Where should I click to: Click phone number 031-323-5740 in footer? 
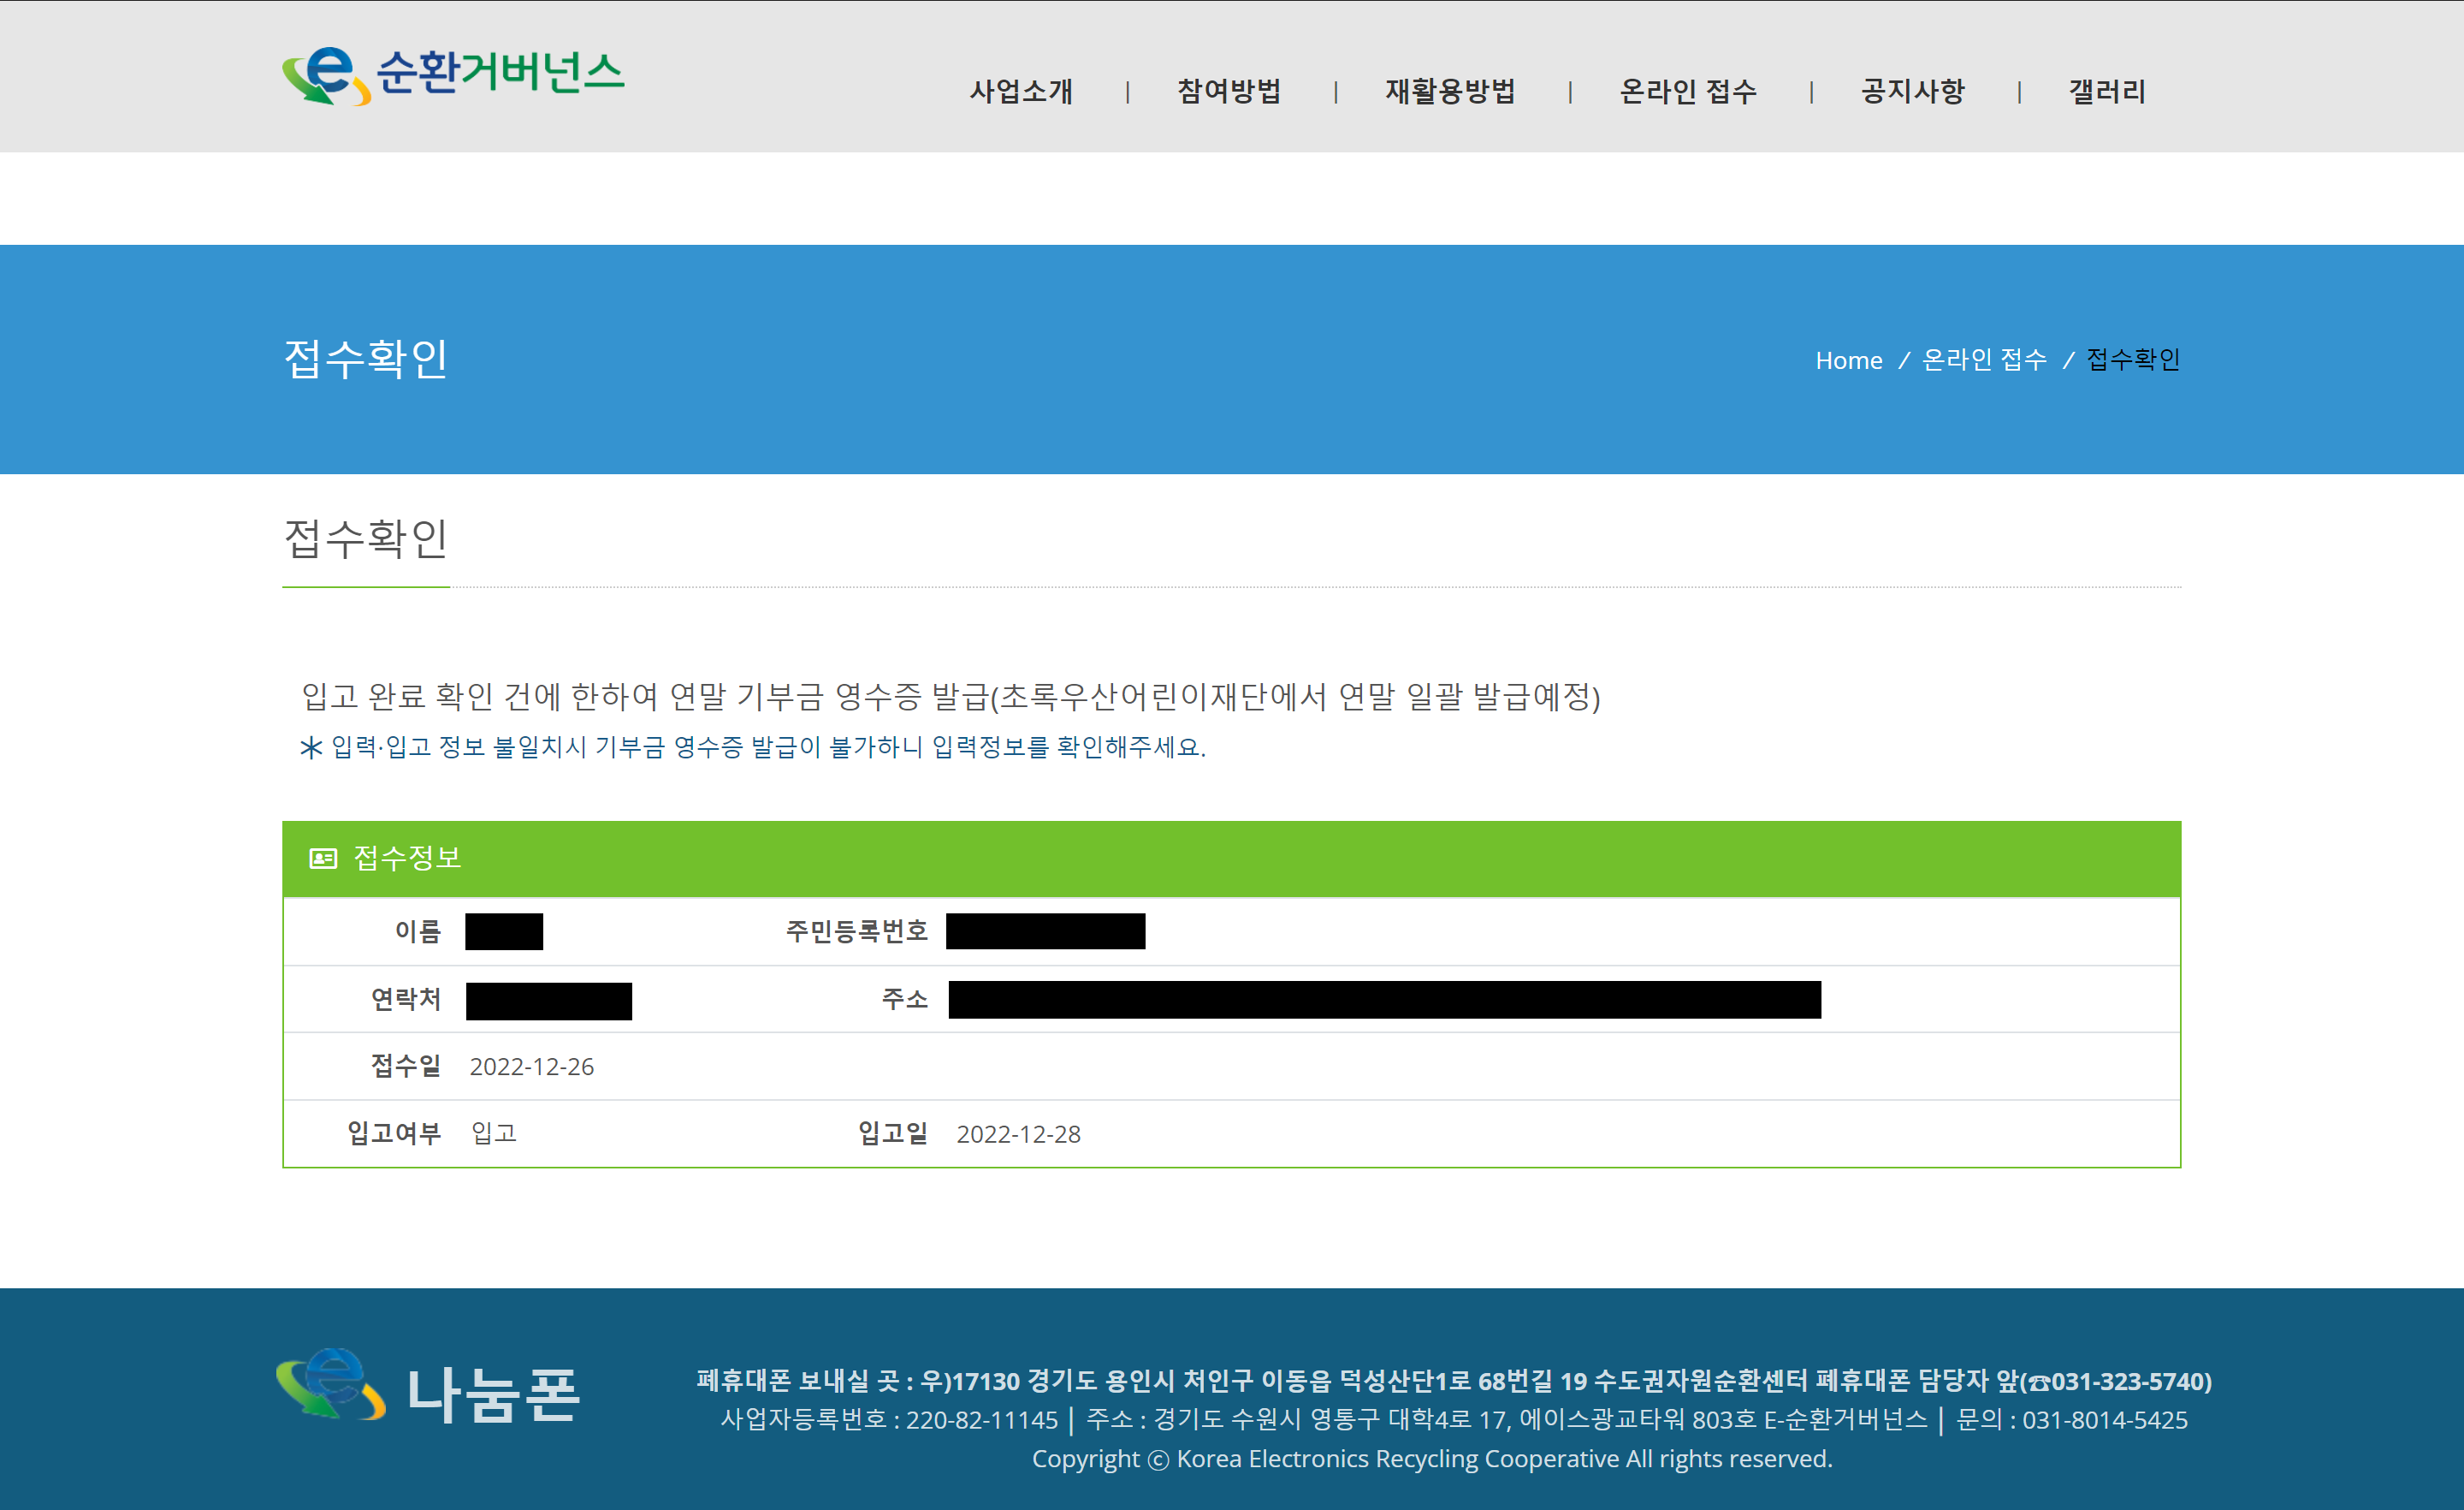2127,1382
